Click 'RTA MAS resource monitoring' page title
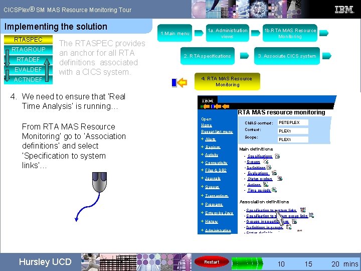361x271 pixels. [282, 112]
